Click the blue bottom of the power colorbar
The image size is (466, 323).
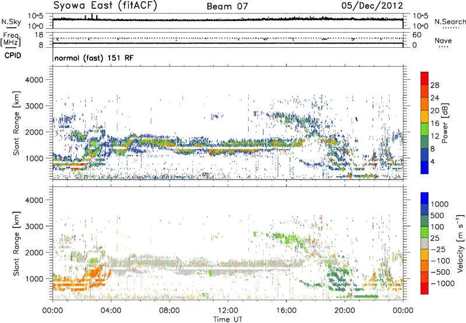click(425, 167)
